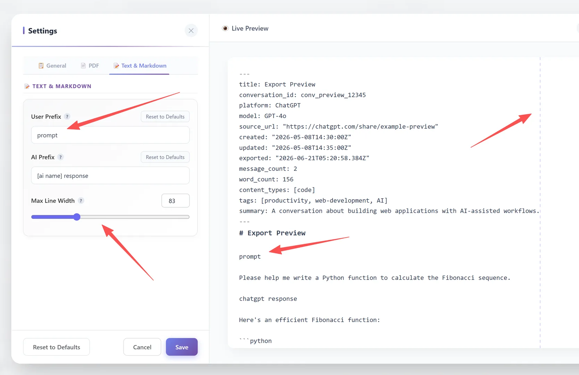The width and height of the screenshot is (579, 375).
Task: Click the '# Export Preview' heading
Action: click(272, 233)
